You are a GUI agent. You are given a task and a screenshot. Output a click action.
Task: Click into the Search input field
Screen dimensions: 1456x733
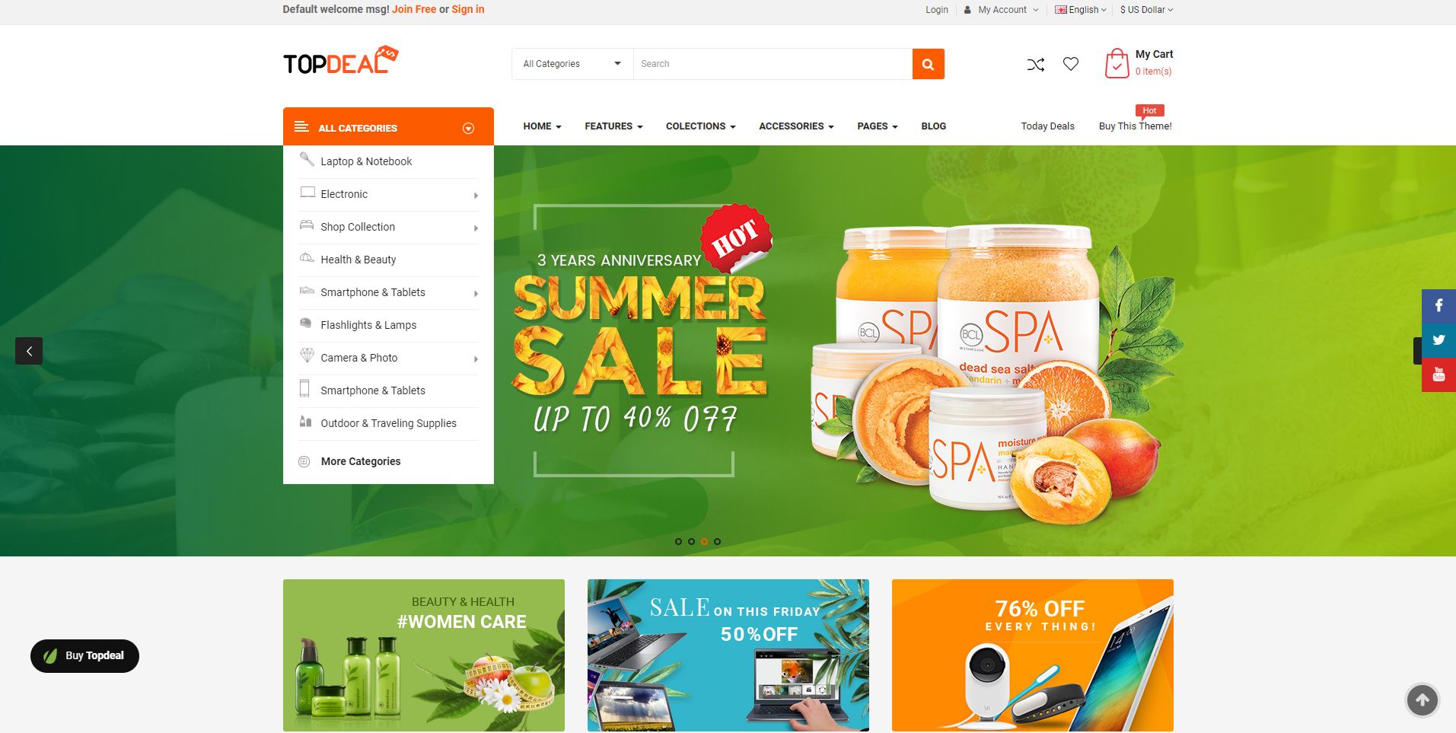pos(773,64)
